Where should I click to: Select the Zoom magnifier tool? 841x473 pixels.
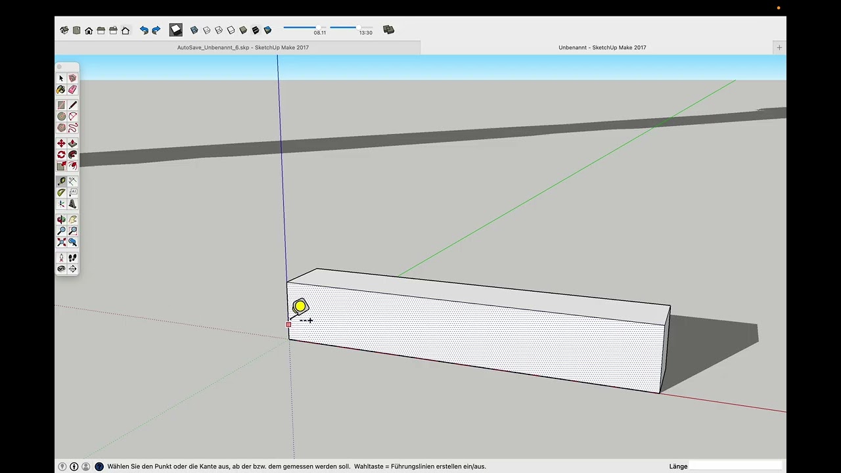(61, 231)
